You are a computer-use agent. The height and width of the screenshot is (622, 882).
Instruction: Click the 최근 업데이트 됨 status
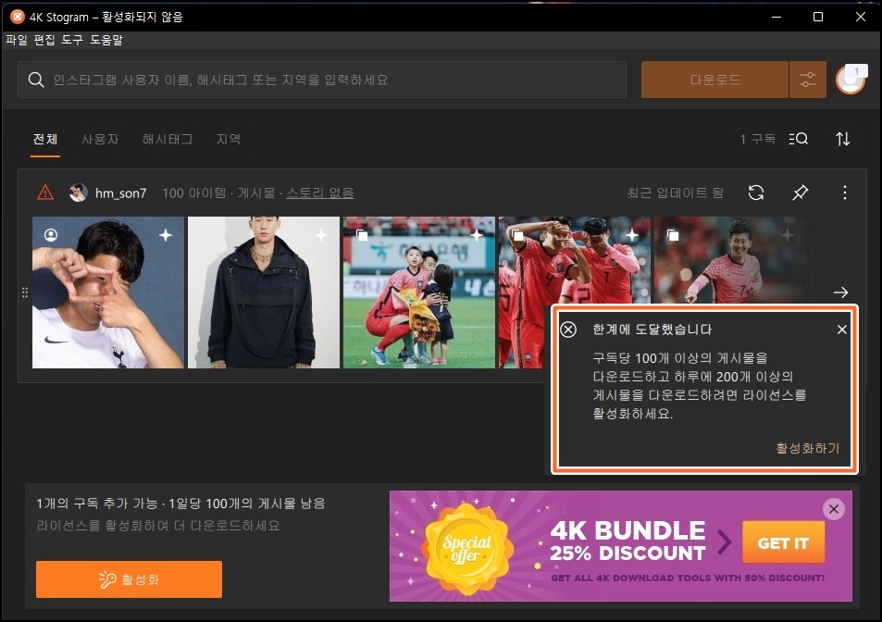(675, 193)
